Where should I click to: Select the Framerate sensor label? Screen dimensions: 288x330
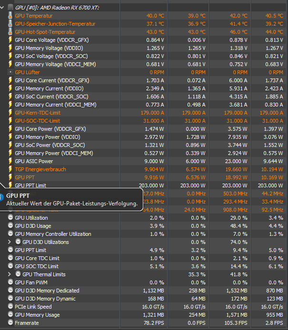point(27,323)
